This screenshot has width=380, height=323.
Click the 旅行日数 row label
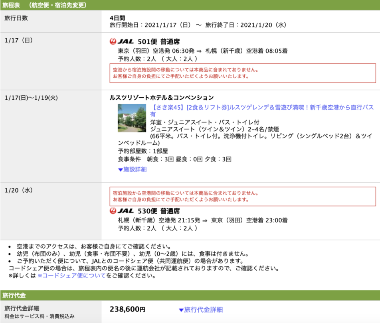coord(16,18)
